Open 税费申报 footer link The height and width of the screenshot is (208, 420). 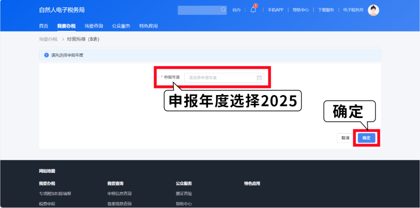(x=47, y=204)
